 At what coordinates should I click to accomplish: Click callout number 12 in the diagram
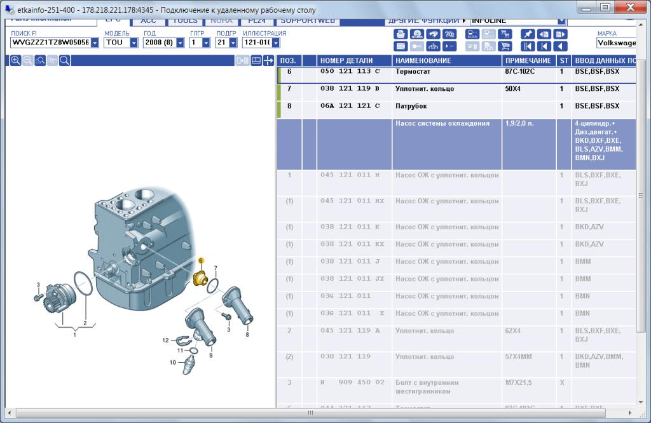pyautogui.click(x=166, y=340)
